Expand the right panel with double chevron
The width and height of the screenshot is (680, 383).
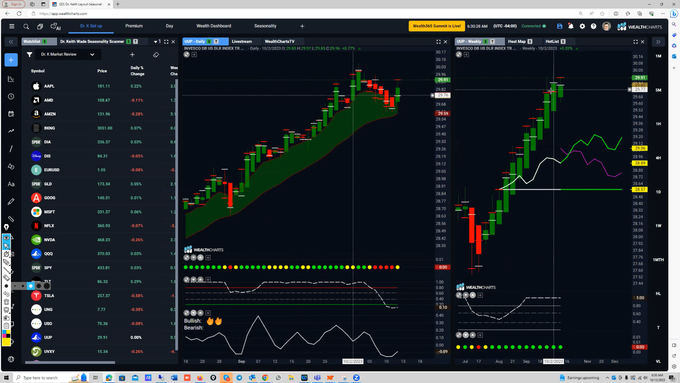coord(658,42)
